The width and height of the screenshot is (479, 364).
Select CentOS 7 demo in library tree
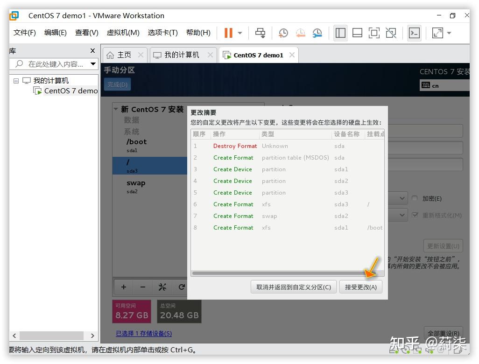pyautogui.click(x=71, y=91)
